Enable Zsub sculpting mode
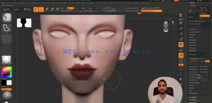 tap(90, 8)
